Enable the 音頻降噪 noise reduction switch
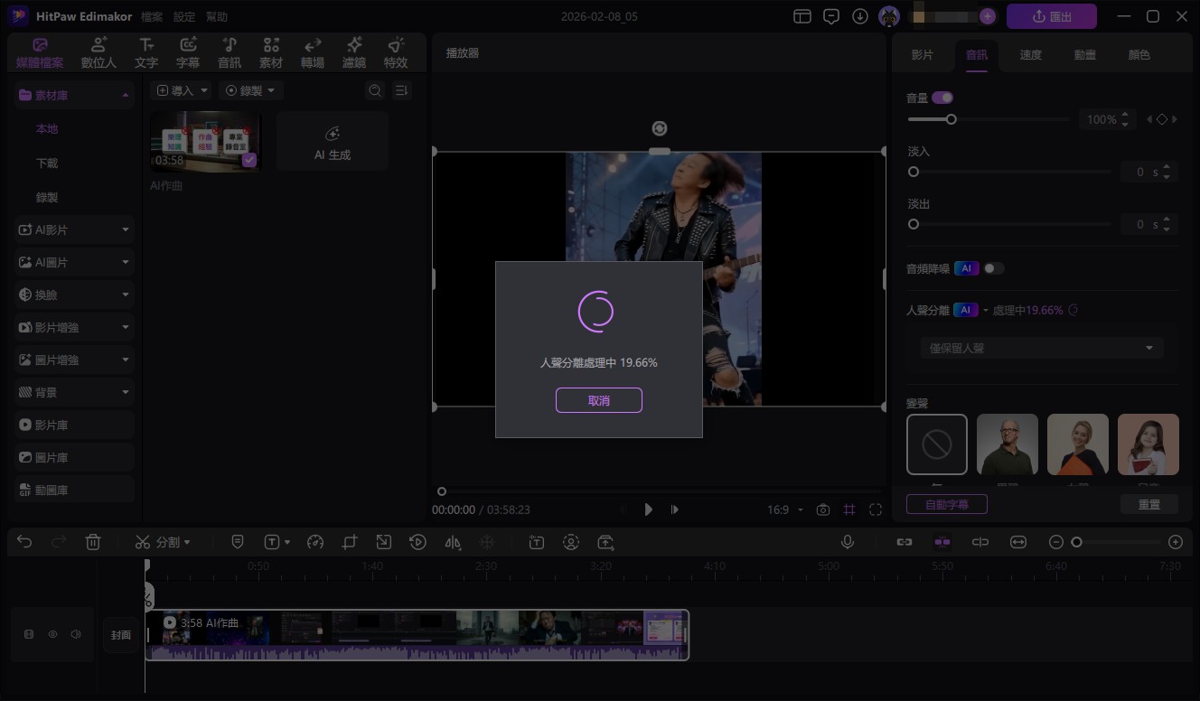 click(994, 268)
